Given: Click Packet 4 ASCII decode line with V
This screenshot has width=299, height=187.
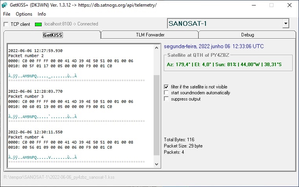Looking at the screenshot, I should tap(42, 157).
